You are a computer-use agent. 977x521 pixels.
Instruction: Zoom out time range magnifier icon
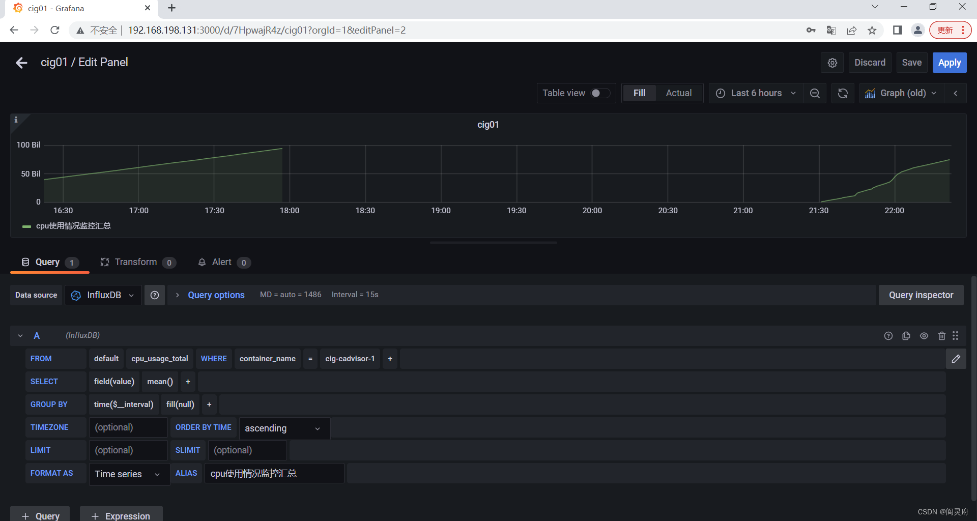[x=815, y=93]
